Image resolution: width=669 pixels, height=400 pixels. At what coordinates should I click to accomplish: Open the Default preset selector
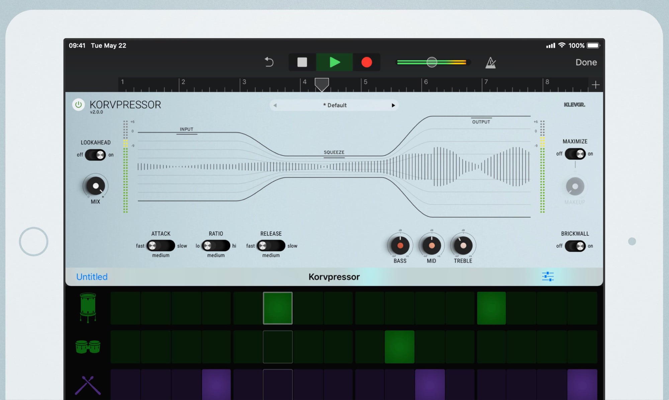pyautogui.click(x=334, y=105)
